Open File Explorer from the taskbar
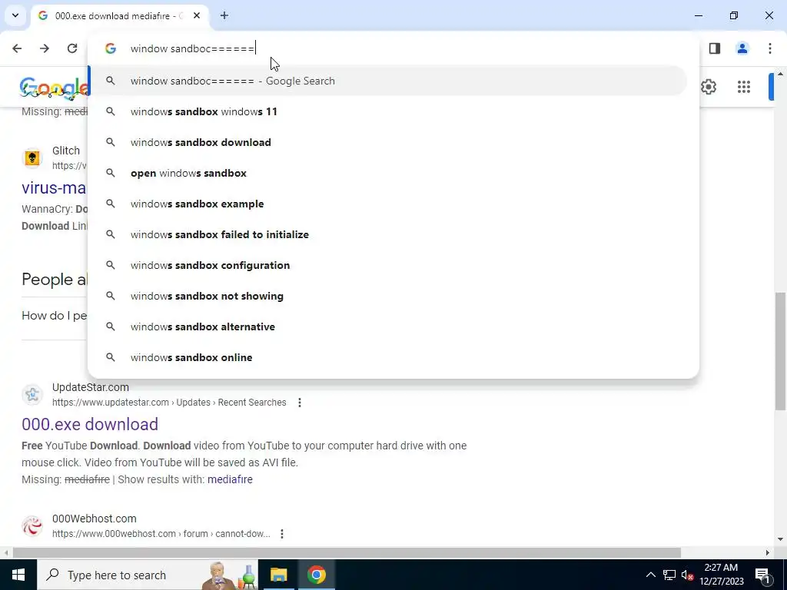This screenshot has width=787, height=590. (278, 575)
